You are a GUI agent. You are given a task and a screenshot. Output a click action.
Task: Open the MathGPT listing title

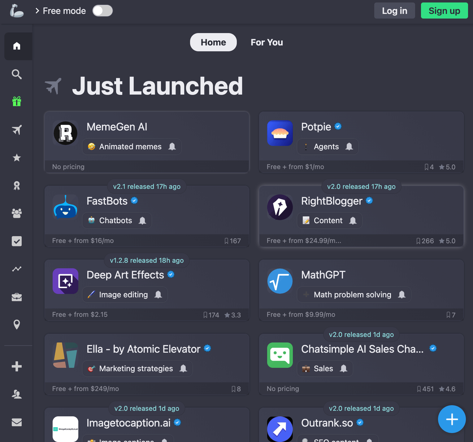click(323, 275)
